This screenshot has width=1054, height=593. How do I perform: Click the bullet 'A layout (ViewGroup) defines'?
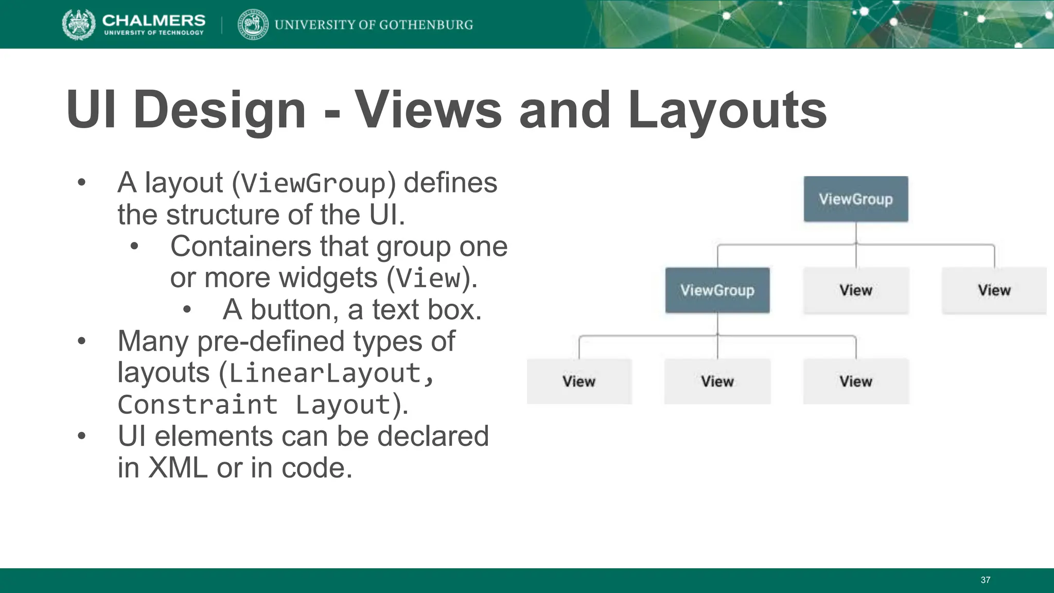pos(307,183)
